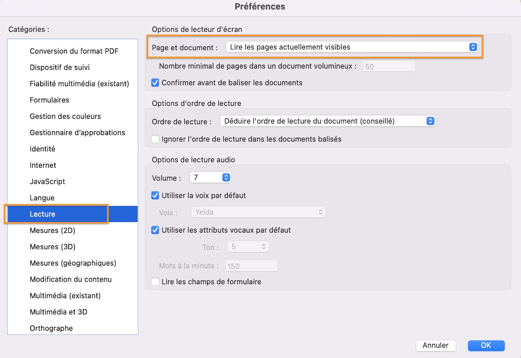Image resolution: width=521 pixels, height=358 pixels.
Task: Select the Formulaires category
Action: 49,100
